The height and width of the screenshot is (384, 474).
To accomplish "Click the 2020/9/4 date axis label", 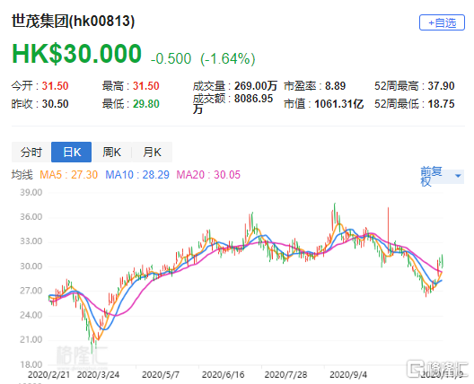I will pos(348,375).
